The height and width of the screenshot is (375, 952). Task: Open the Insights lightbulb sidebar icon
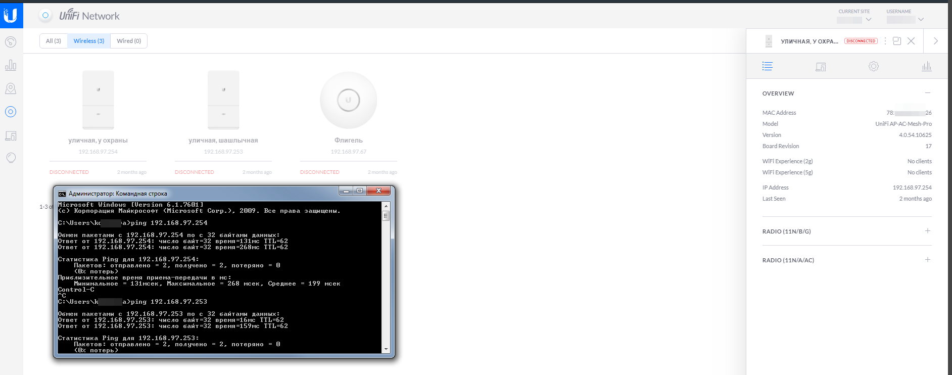tap(11, 158)
